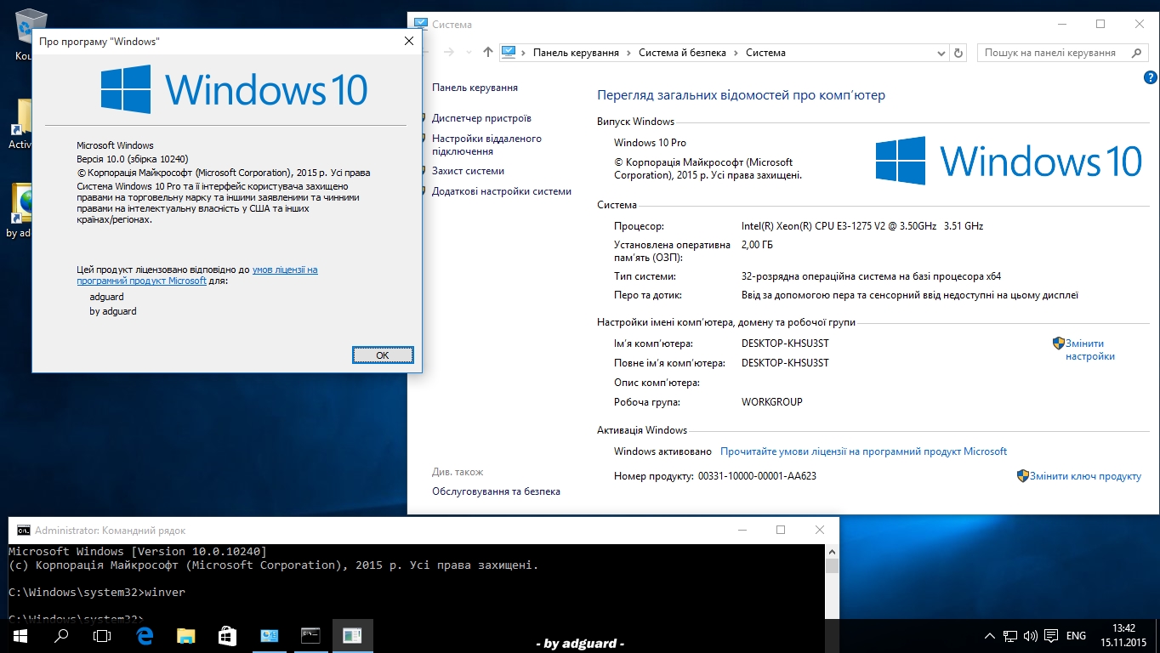The image size is (1160, 653).
Task: Click the Command Prompt title bar icon
Action: (24, 530)
